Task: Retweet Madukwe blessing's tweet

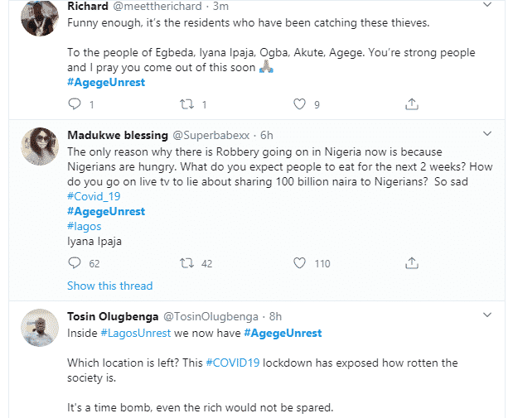Action: (187, 263)
